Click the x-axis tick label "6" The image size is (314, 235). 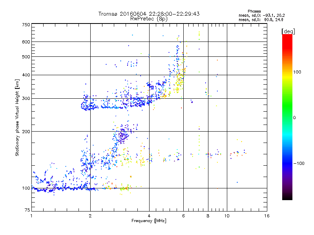click(x=183, y=216)
